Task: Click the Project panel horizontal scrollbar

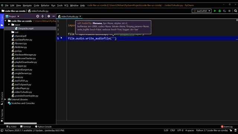Action: pyautogui.click(x=20, y=123)
